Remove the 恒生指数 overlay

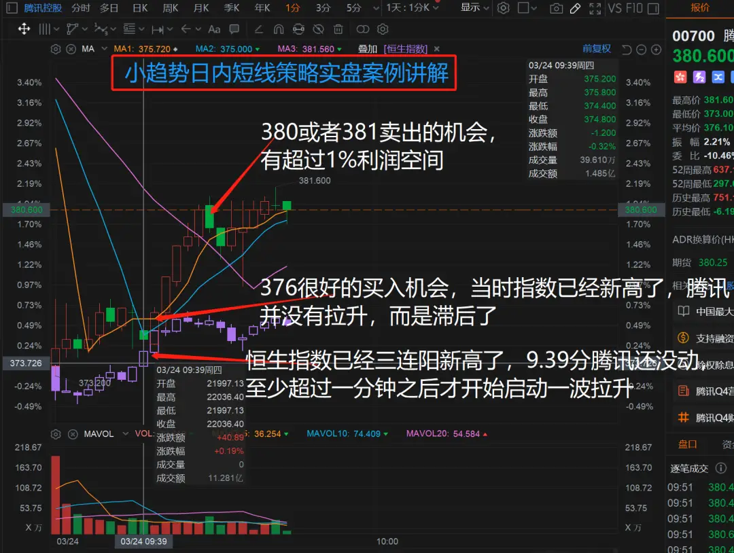437,49
